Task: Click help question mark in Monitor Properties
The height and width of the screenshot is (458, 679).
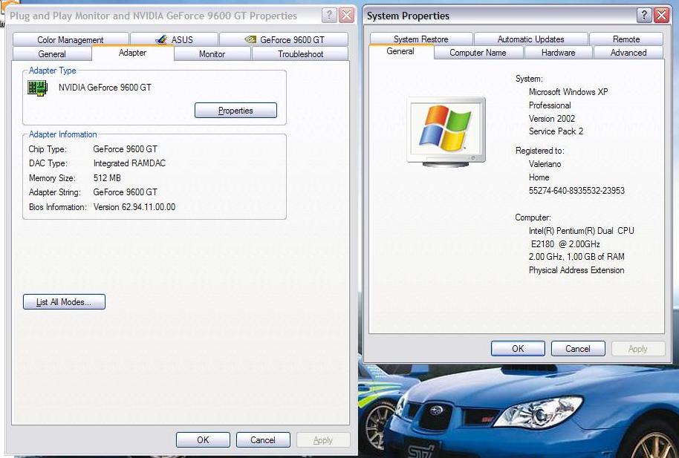Action: 330,16
